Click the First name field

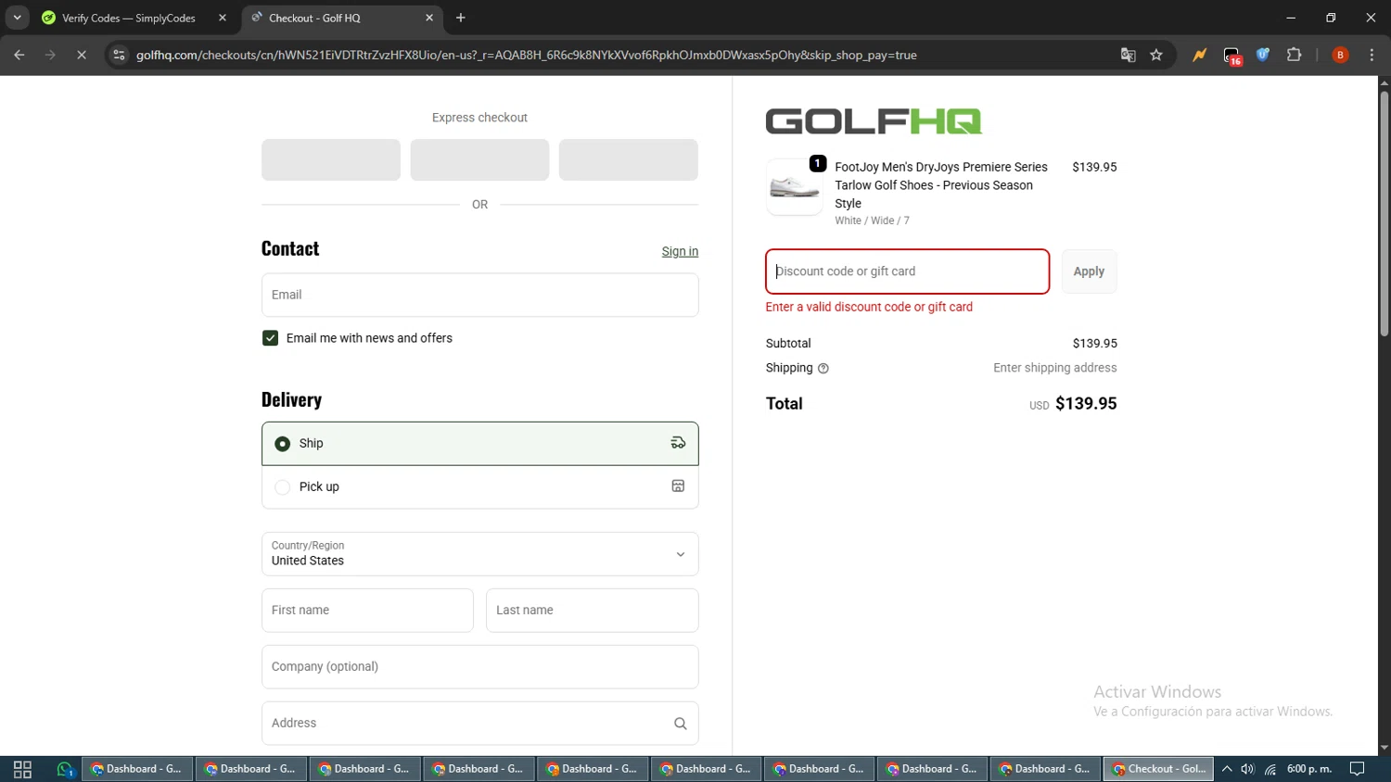(367, 611)
